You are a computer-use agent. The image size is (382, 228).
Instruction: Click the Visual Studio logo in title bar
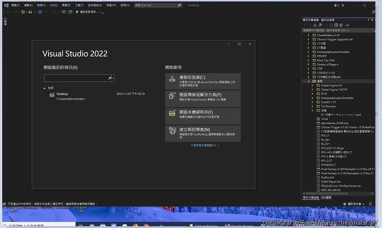[x=6, y=5]
